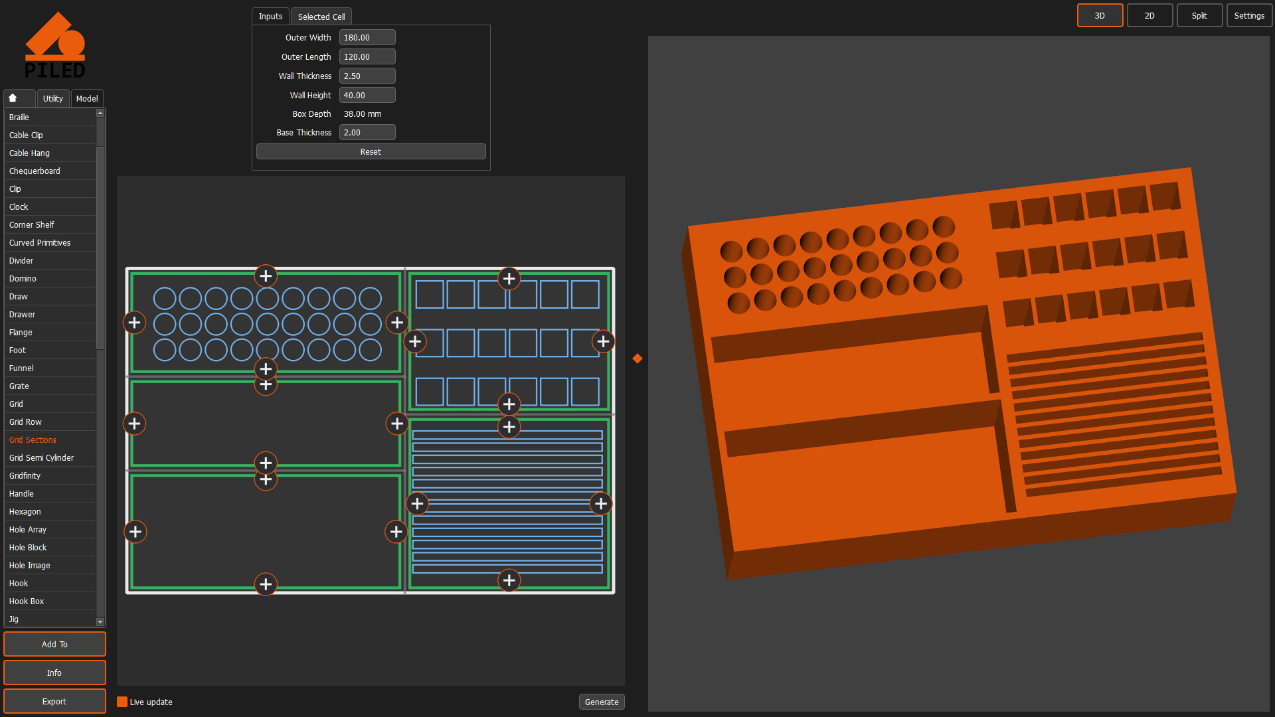Click plus below bottom empty cell
Screen dimensions: 1275x717
click(266, 584)
